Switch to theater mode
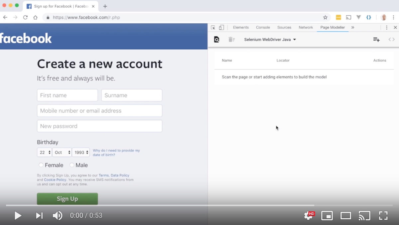This screenshot has height=225, width=399. tap(346, 216)
